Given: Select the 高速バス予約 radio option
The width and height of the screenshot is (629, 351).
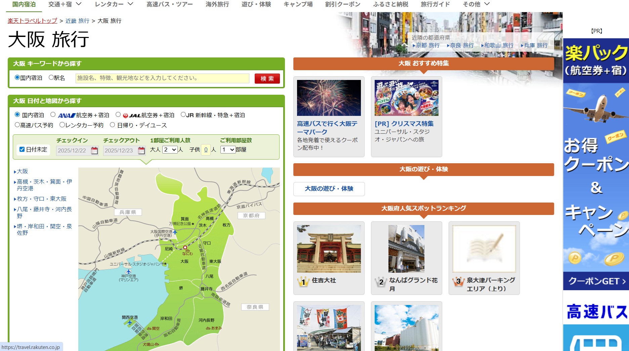Looking at the screenshot, I should pyautogui.click(x=17, y=125).
